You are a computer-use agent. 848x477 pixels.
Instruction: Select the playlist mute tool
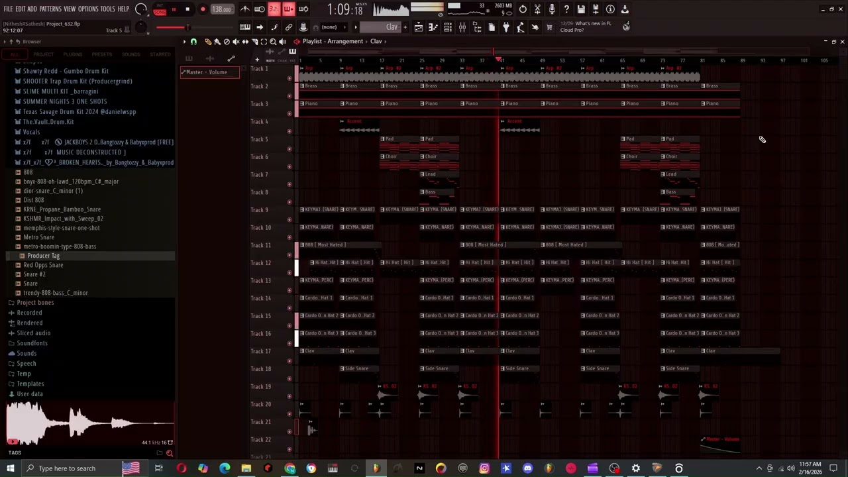(236, 41)
